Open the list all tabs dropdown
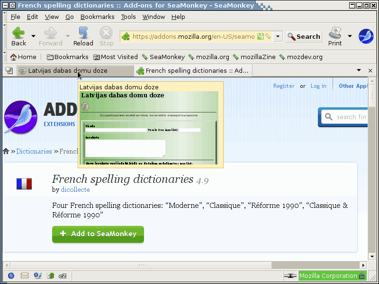Image resolution: width=379 pixels, height=284 pixels. click(359, 70)
